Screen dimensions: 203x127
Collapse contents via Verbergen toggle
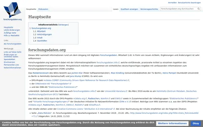pos(63,25)
